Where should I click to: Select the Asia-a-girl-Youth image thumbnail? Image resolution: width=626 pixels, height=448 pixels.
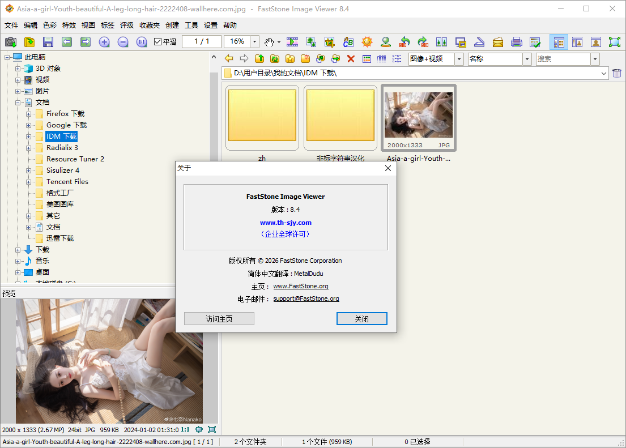tap(419, 118)
